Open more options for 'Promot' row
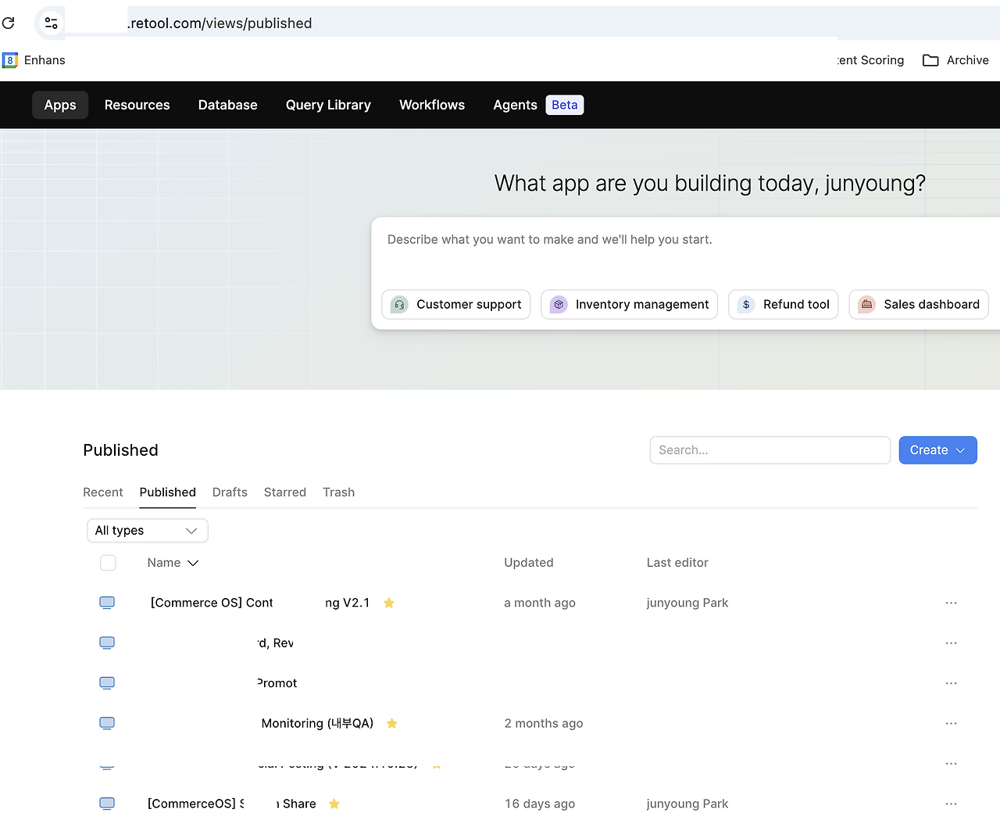The width and height of the screenshot is (1000, 831). [x=951, y=682]
